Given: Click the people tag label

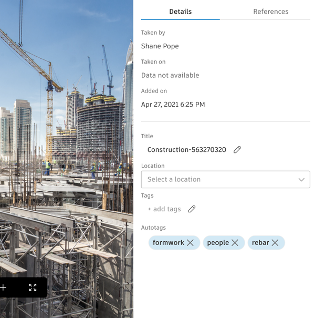Looking at the screenshot, I should pos(218,243).
